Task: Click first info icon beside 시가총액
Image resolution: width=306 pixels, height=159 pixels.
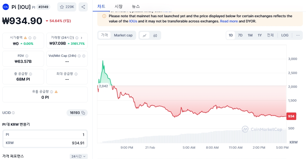Action: [30, 38]
